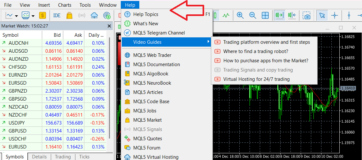The width and height of the screenshot is (362, 160).
Task: Zoom in on the chart
Action: point(240,15)
